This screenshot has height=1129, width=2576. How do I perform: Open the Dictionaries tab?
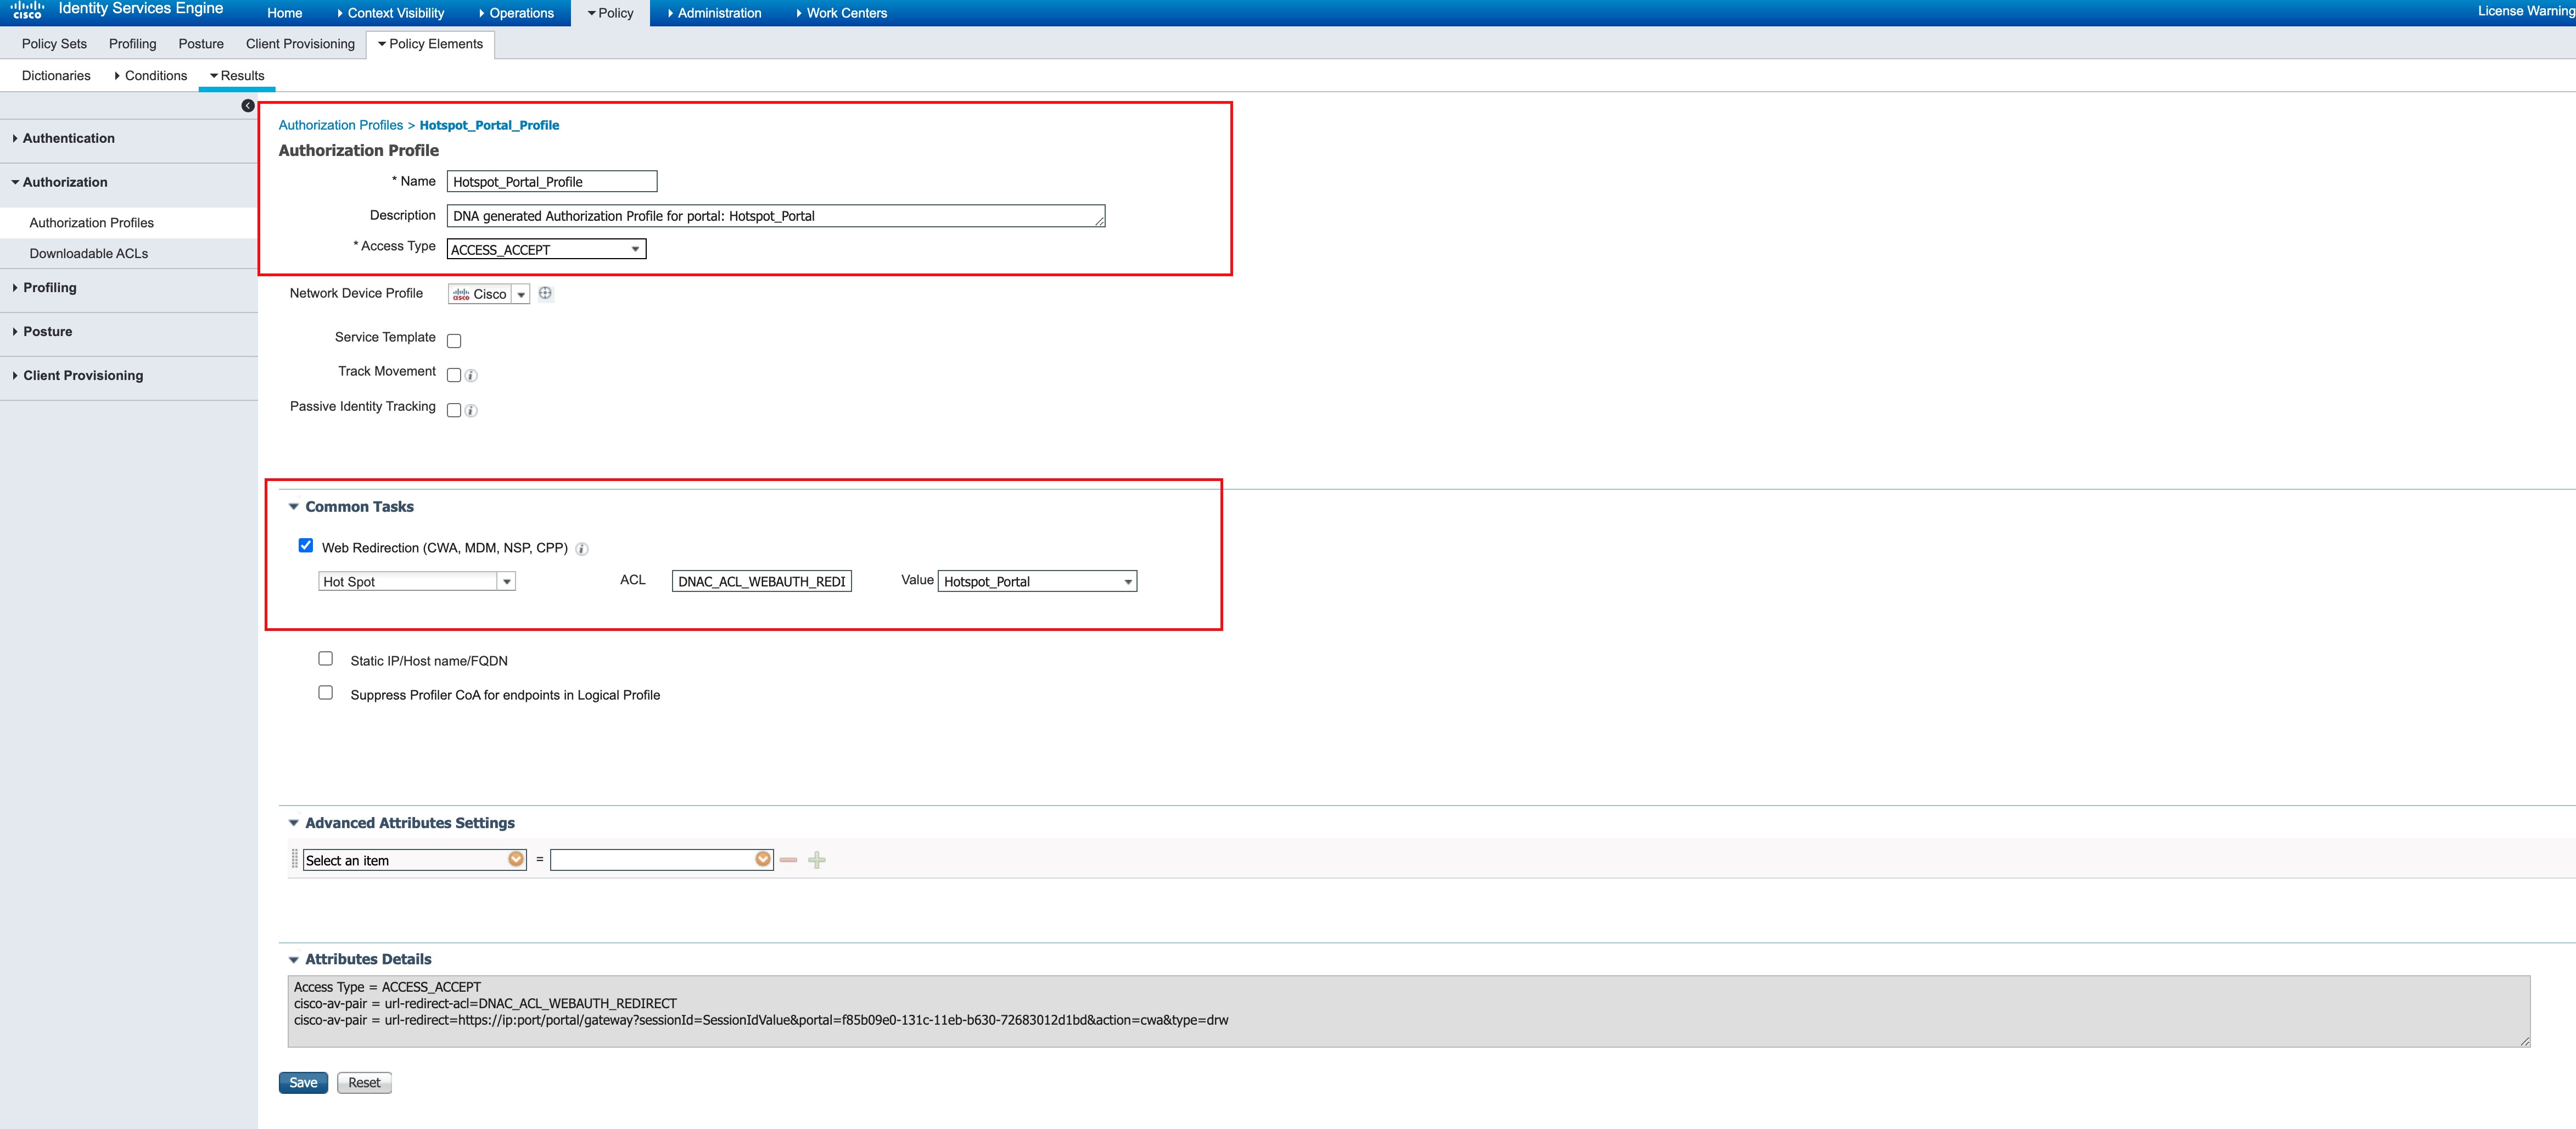click(56, 76)
